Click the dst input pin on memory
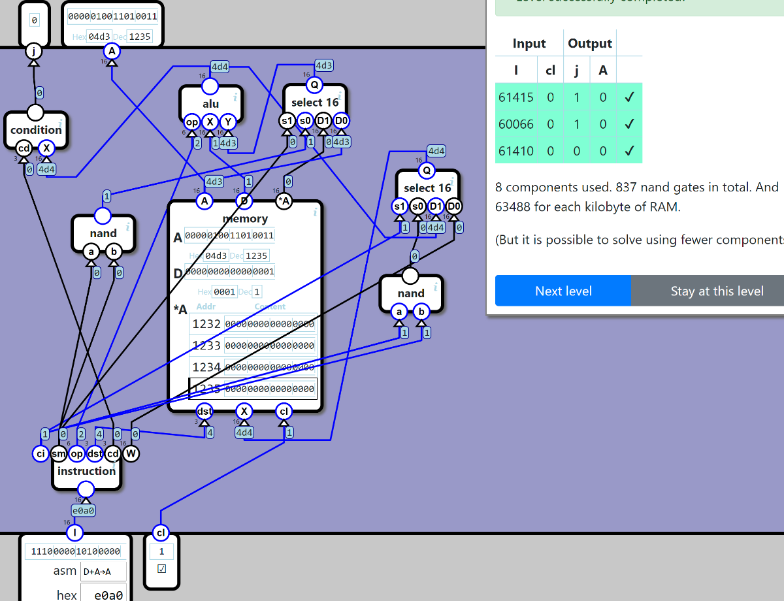Image resolution: width=784 pixels, height=601 pixels. tap(205, 411)
